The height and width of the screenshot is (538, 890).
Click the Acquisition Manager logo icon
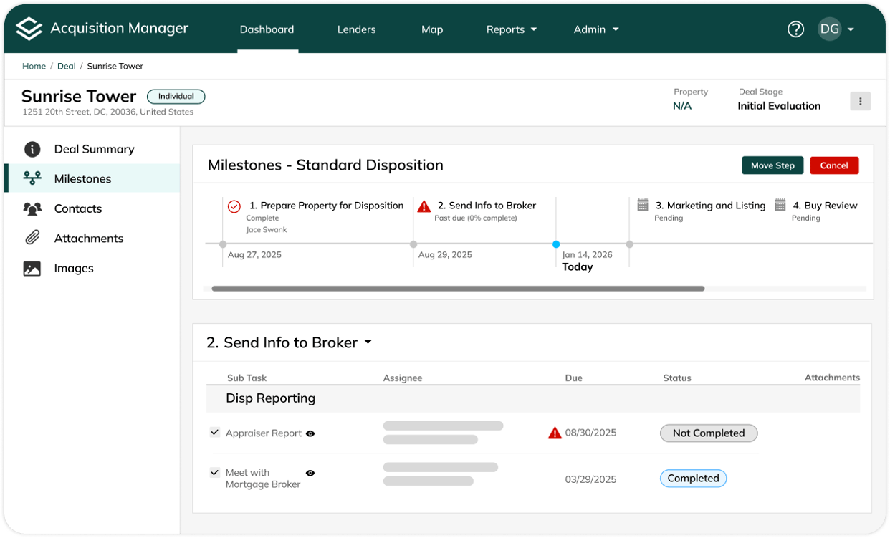pyautogui.click(x=29, y=29)
